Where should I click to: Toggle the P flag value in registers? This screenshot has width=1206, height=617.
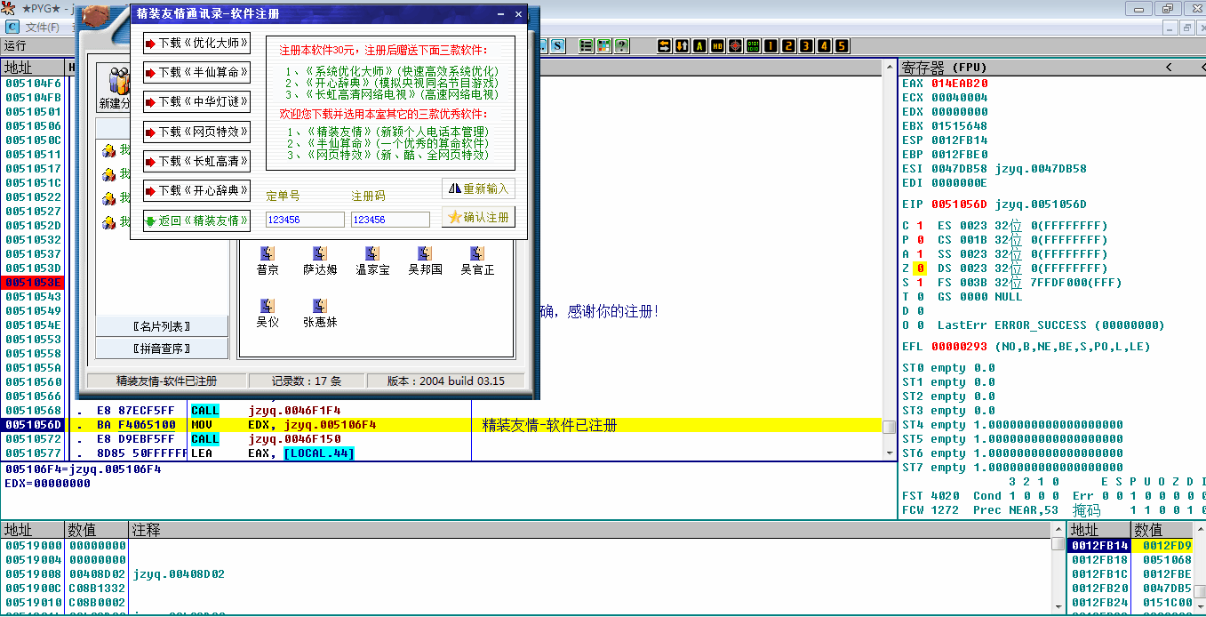[x=921, y=239]
